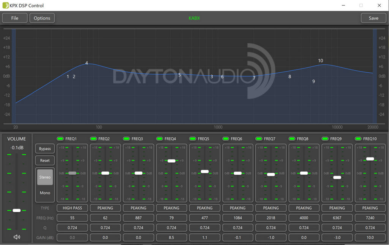Click the Bypass button
Screen dimensions: 389x245
[45, 149]
